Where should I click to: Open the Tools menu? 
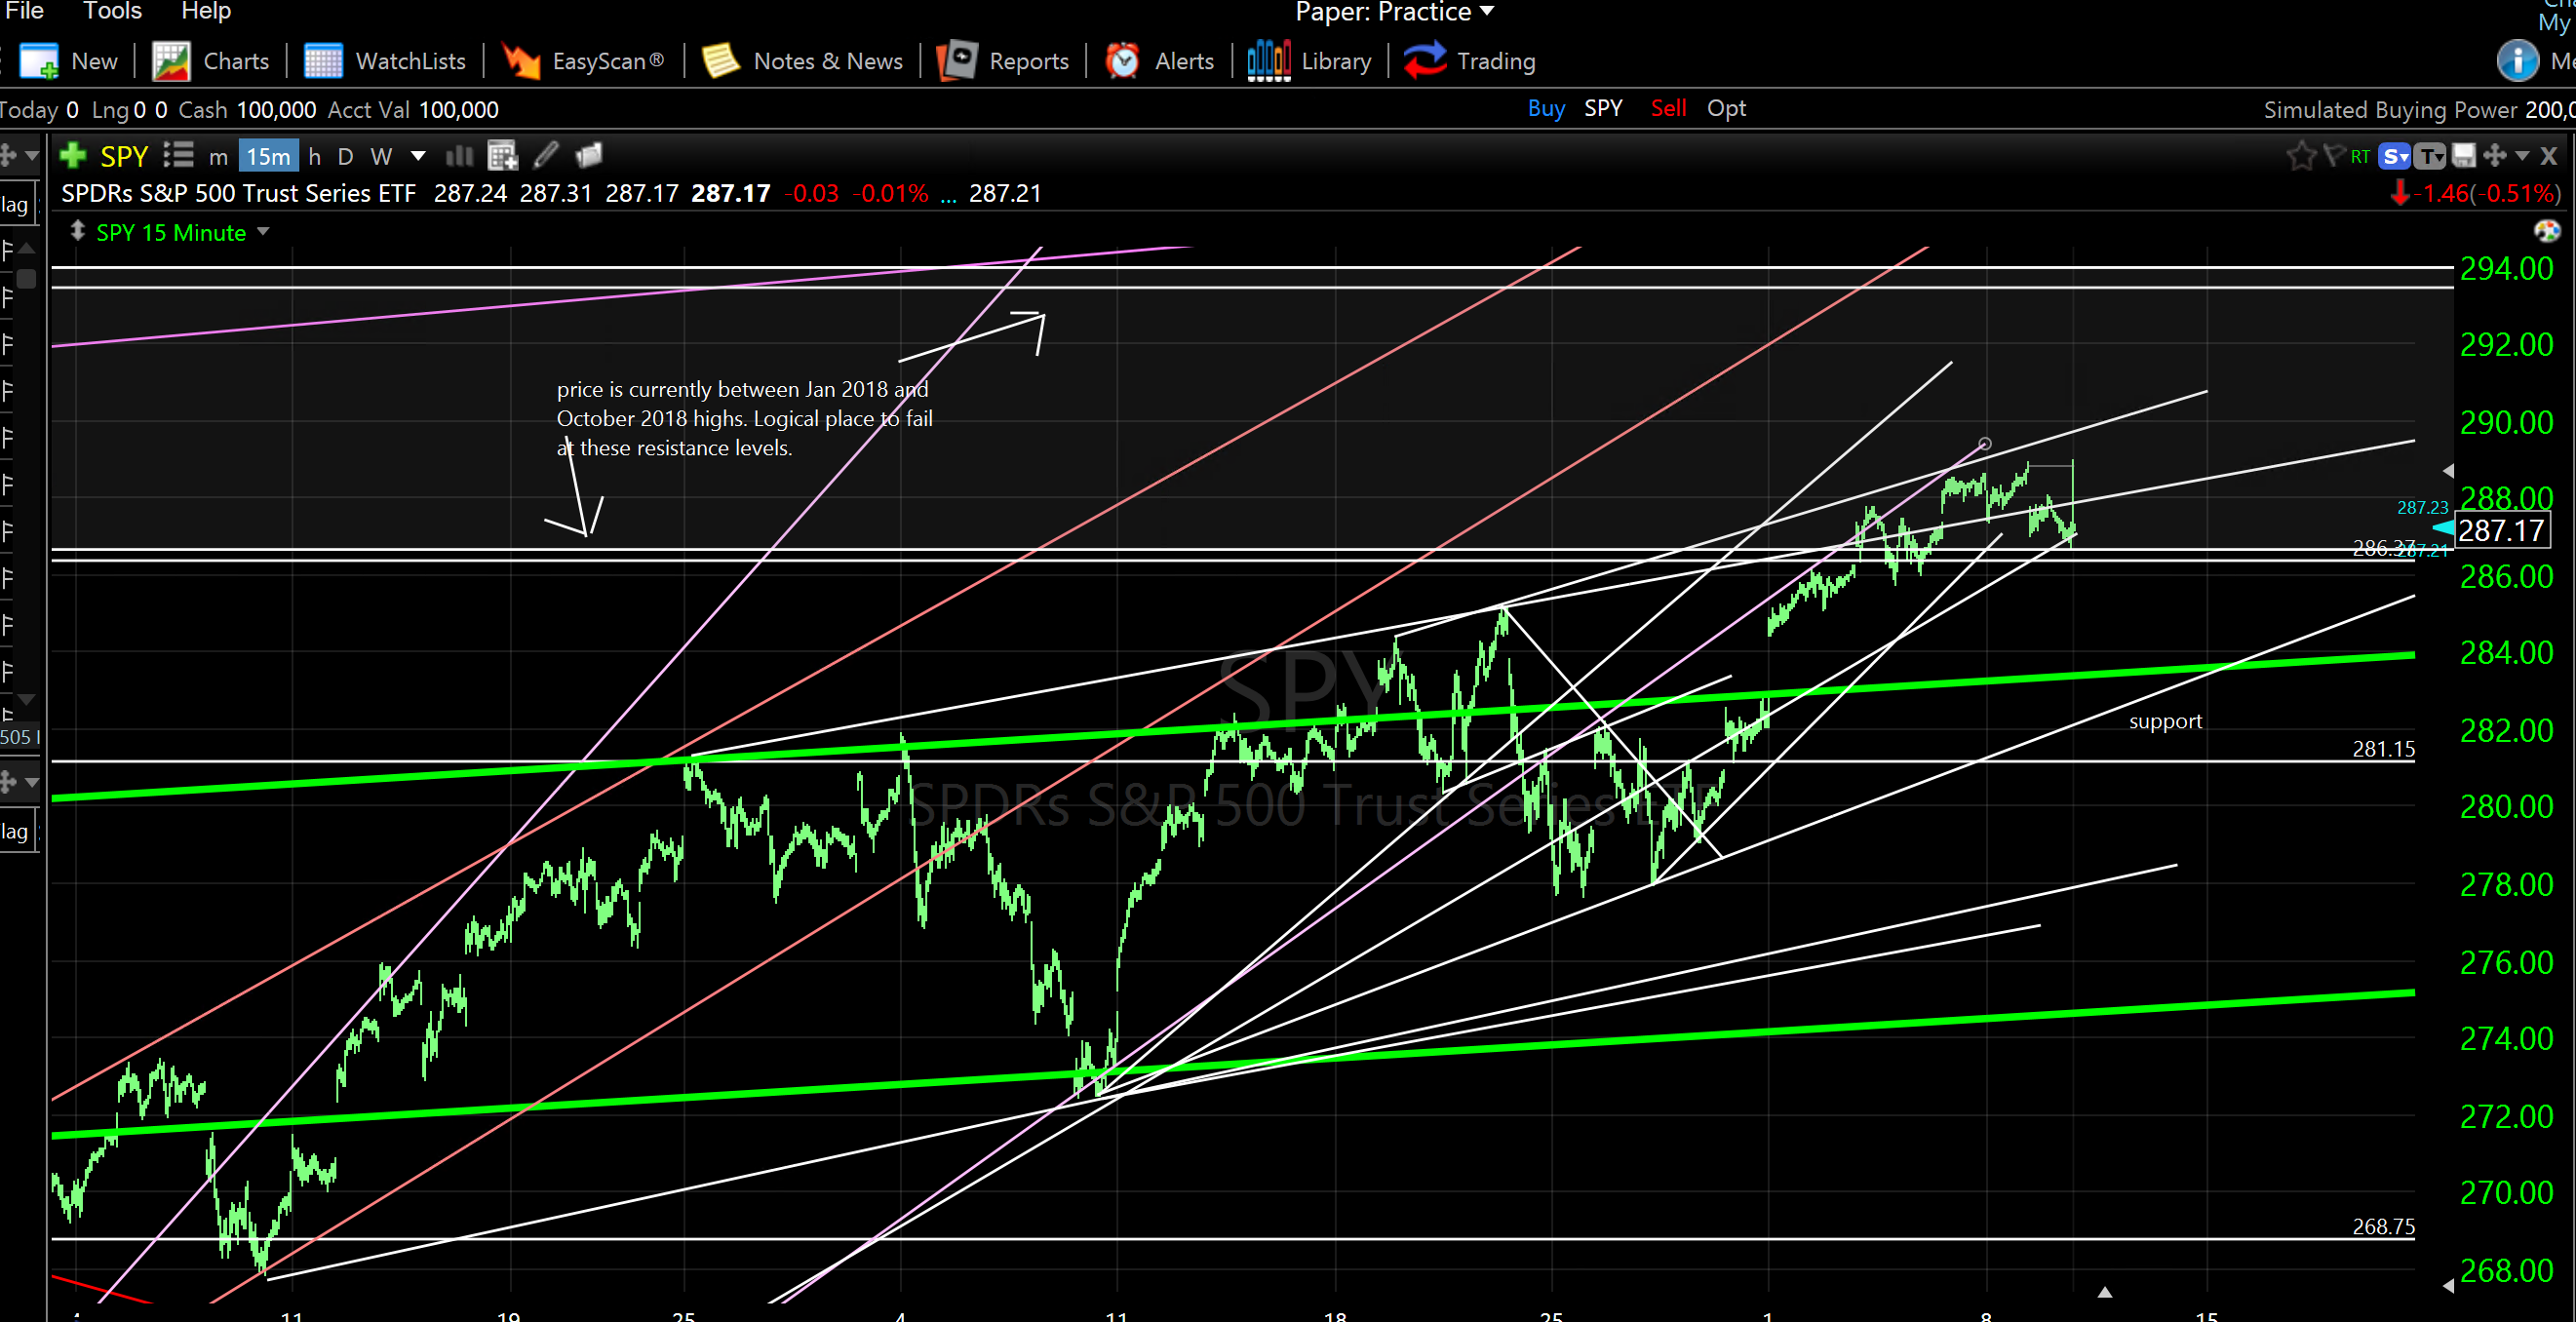click(x=112, y=11)
